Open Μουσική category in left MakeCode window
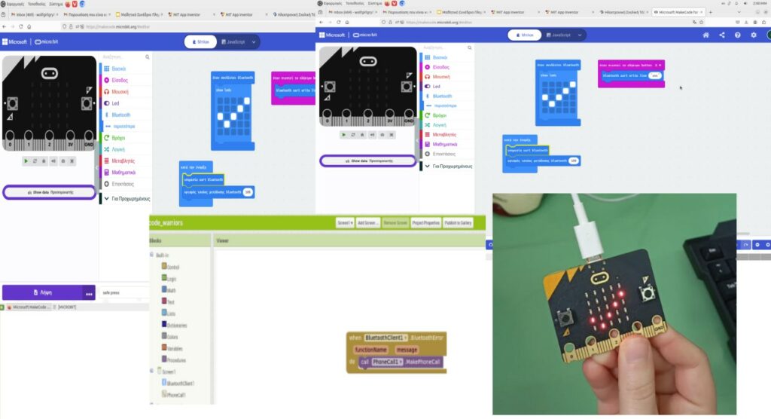 click(124, 92)
